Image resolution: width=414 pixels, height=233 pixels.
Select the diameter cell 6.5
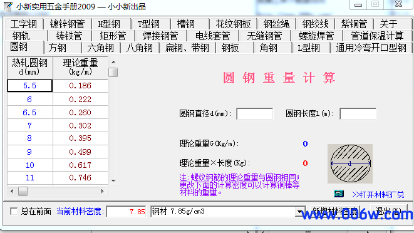coord(29,113)
